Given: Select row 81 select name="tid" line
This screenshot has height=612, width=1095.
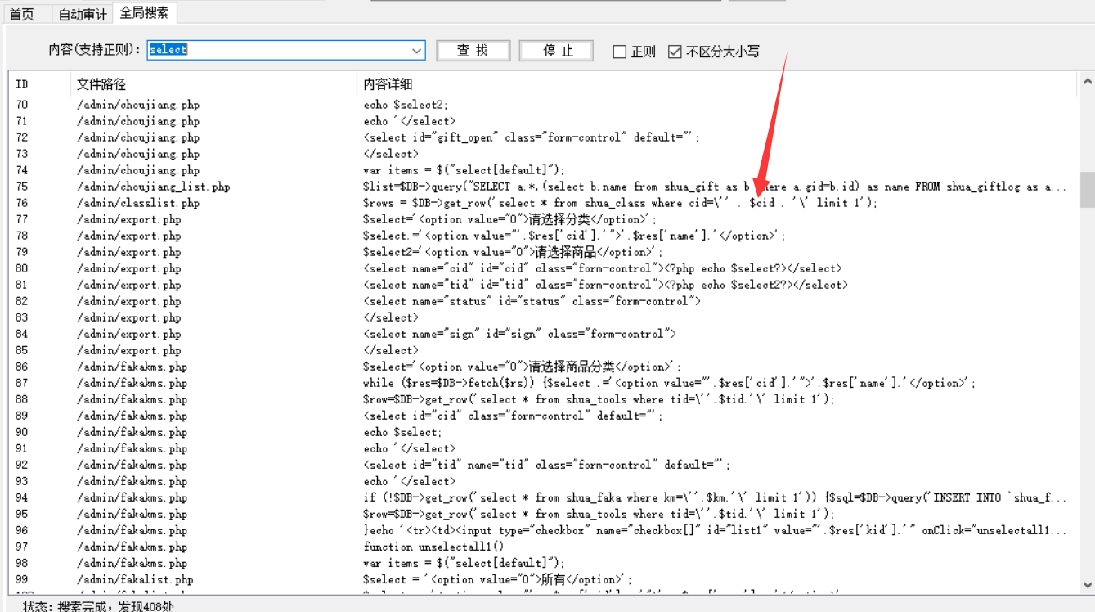Looking at the screenshot, I should [605, 285].
